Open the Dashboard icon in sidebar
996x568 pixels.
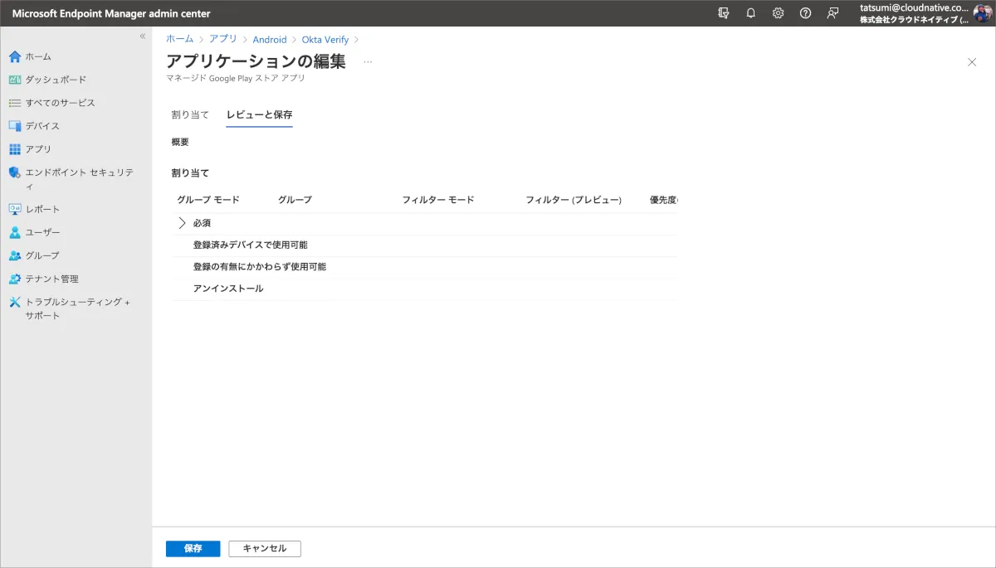click(x=14, y=80)
